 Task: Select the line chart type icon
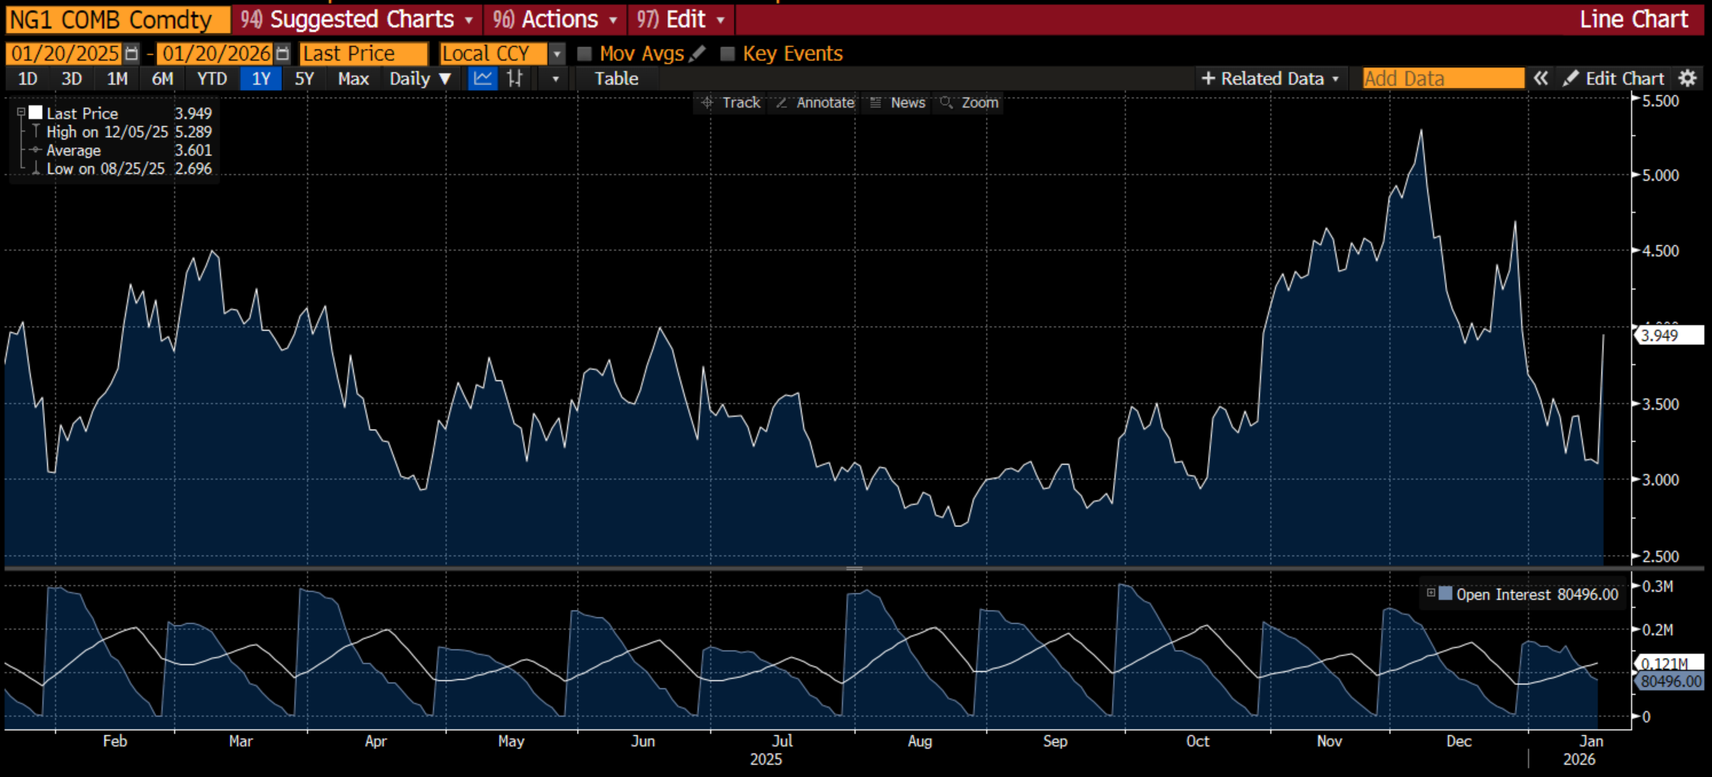[483, 79]
